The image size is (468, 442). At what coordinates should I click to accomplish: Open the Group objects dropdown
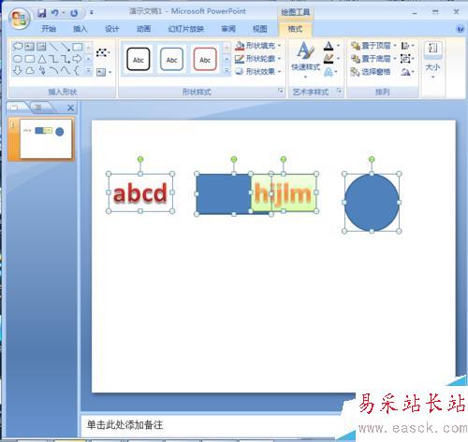pyautogui.click(x=407, y=59)
